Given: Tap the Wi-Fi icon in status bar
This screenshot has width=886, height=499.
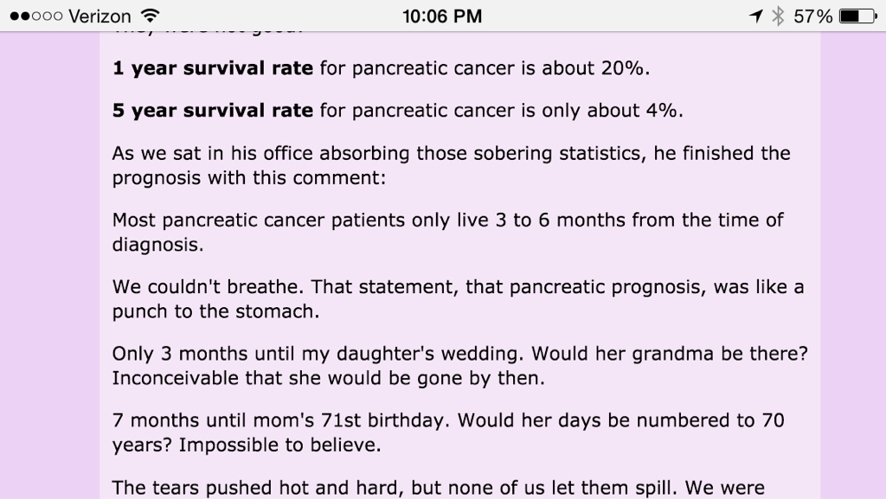Looking at the screenshot, I should click(x=151, y=16).
